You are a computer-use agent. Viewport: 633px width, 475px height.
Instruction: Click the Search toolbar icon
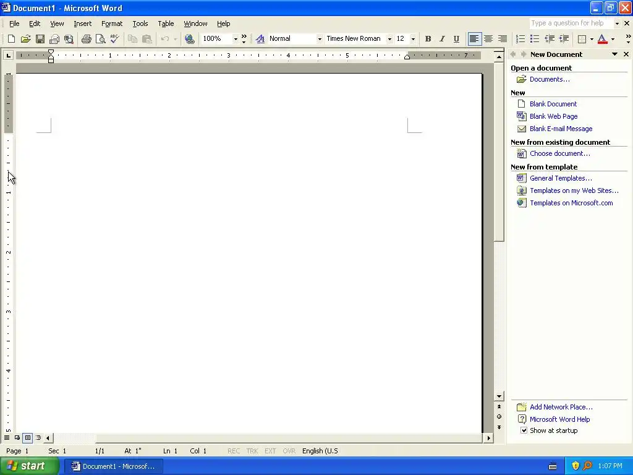(x=69, y=39)
